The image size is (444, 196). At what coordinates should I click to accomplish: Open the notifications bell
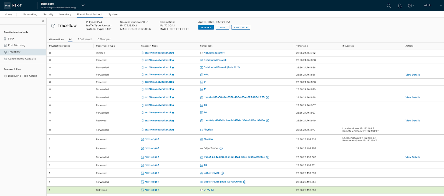coord(400,6)
